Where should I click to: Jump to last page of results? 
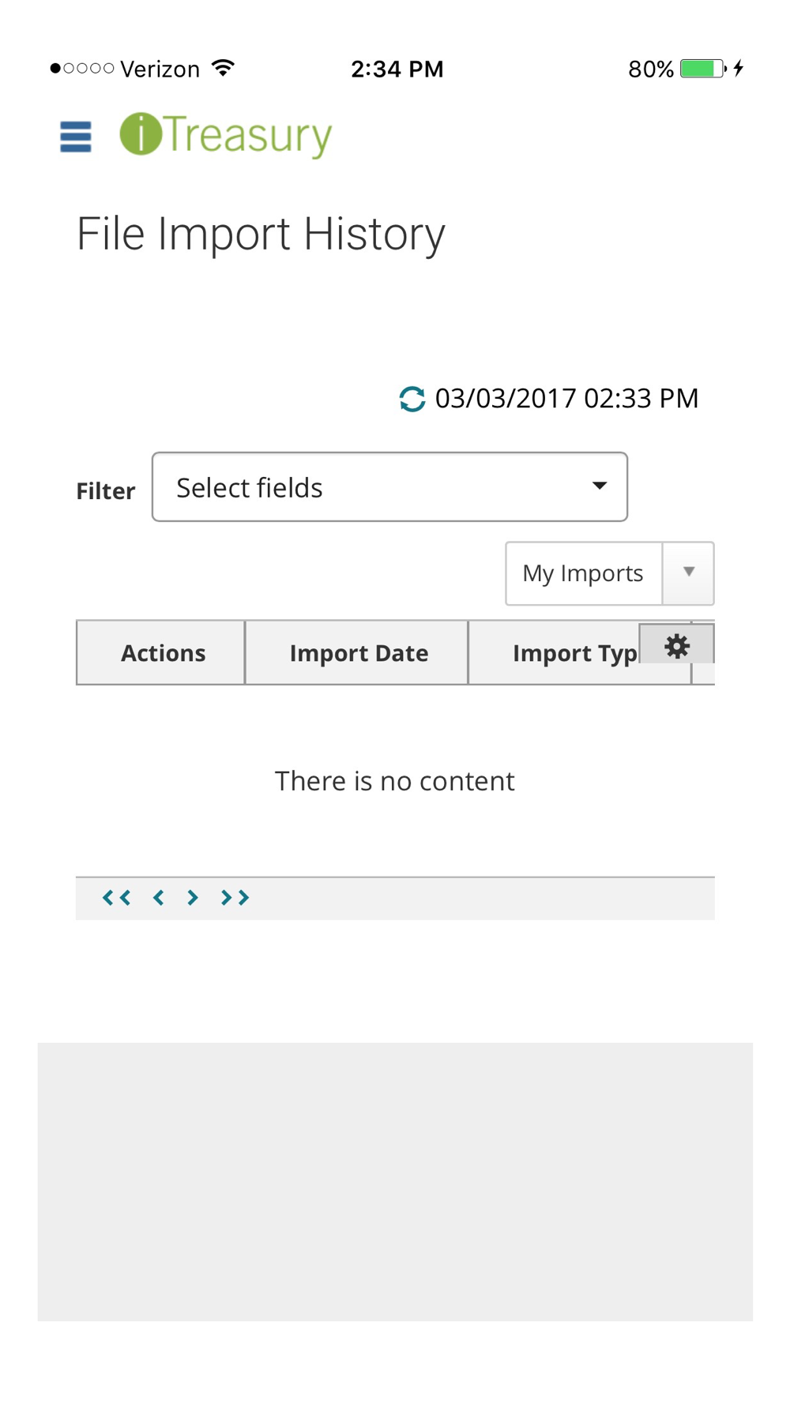coord(235,897)
